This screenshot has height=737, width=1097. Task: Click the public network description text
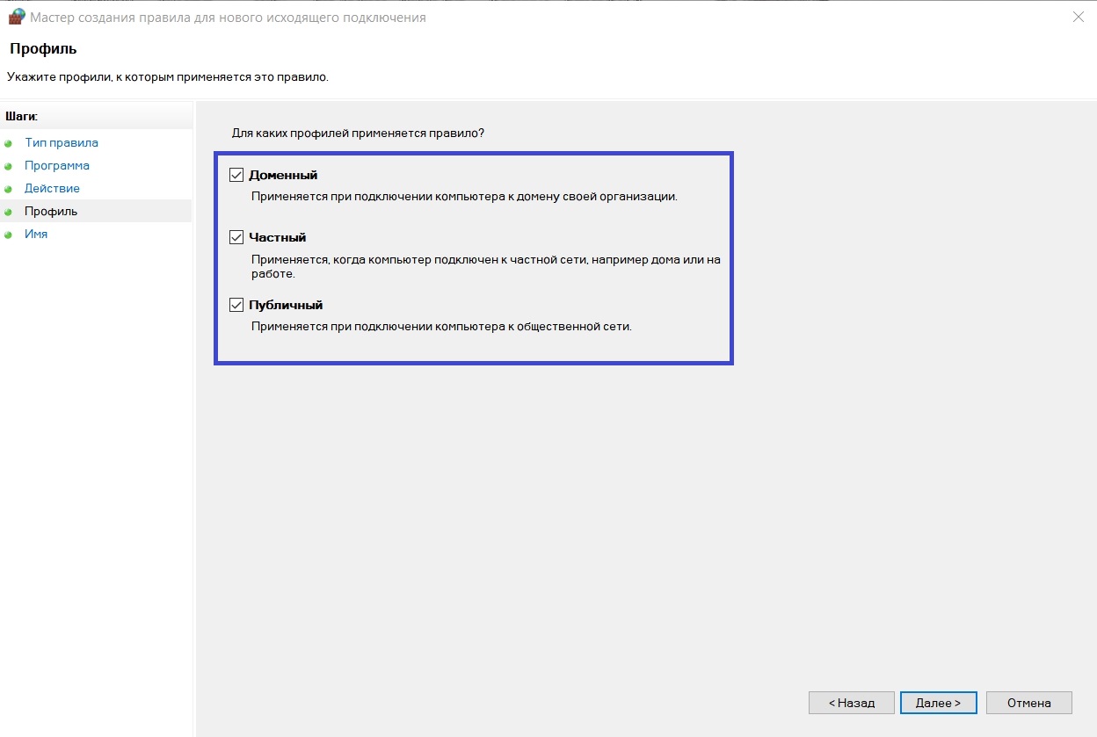click(x=441, y=327)
